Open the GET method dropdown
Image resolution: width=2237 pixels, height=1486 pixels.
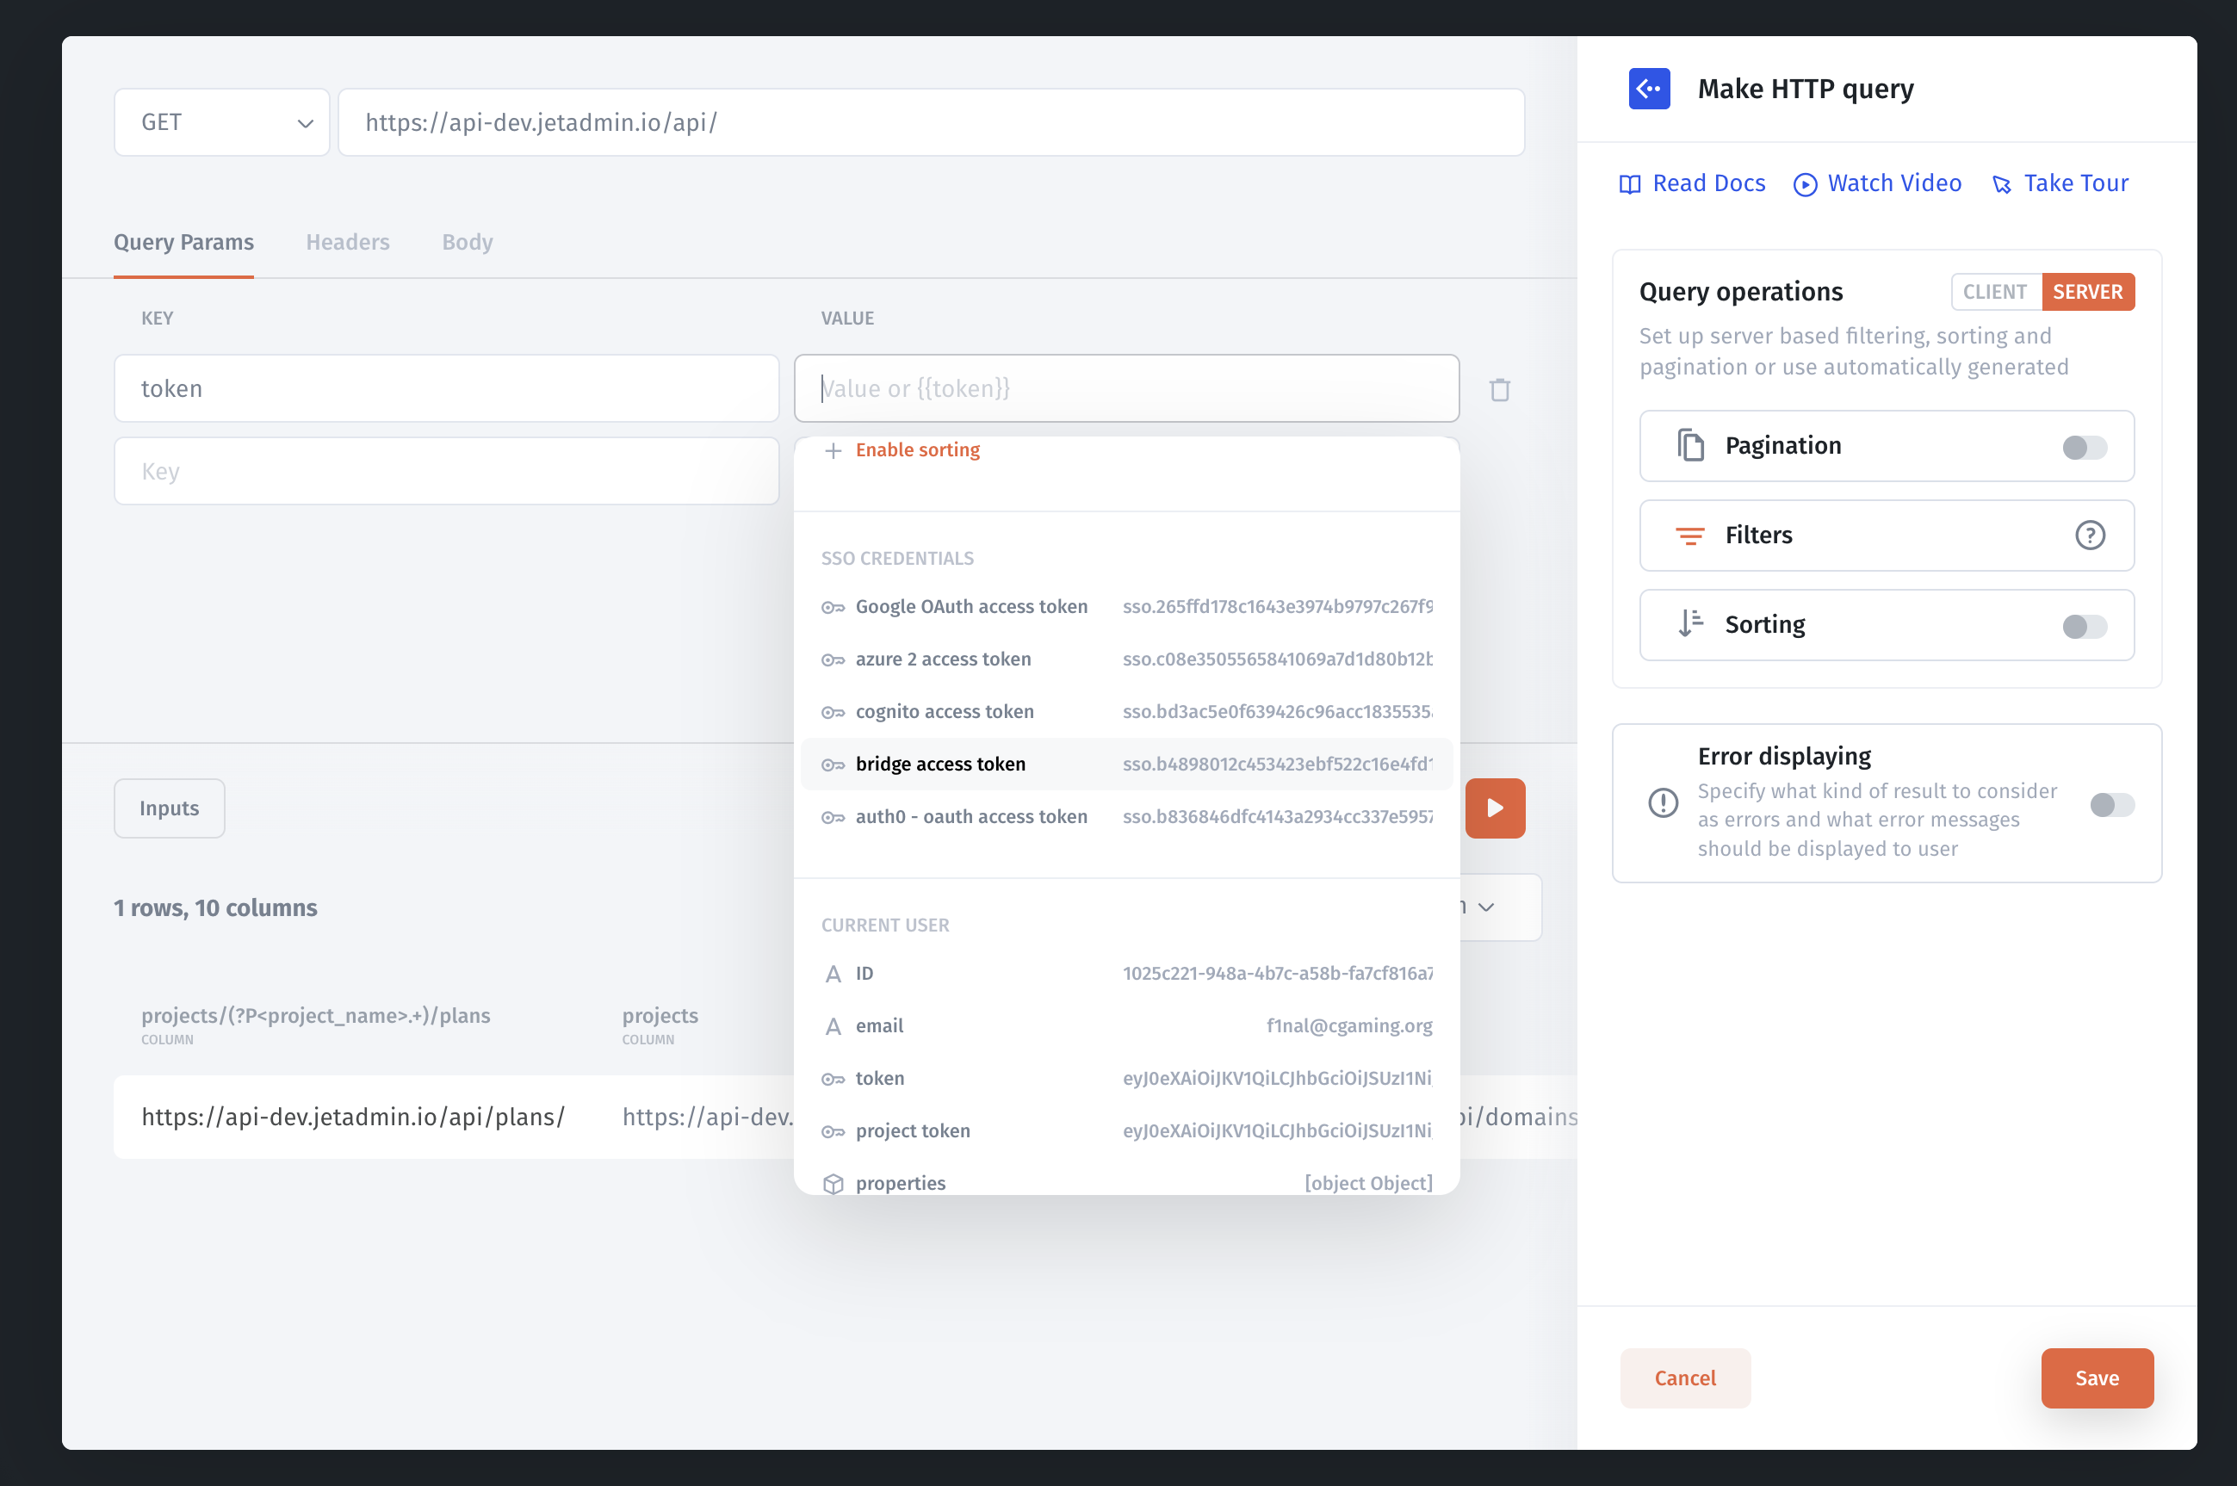tap(222, 123)
